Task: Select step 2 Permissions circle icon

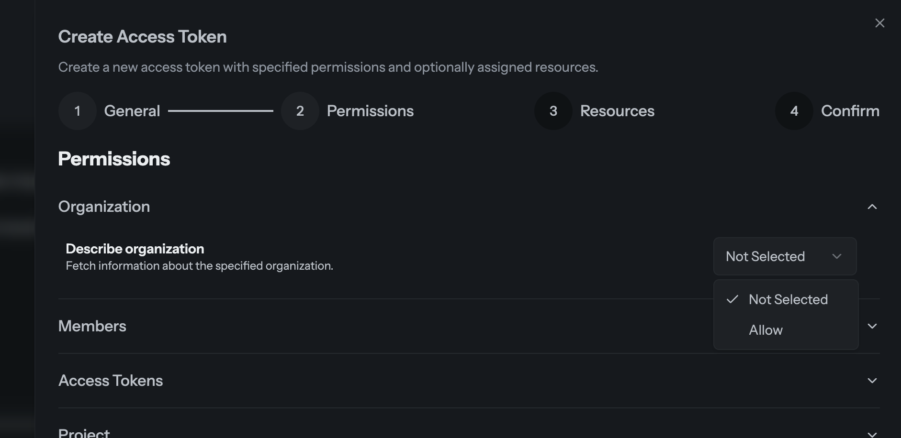Action: coord(300,110)
